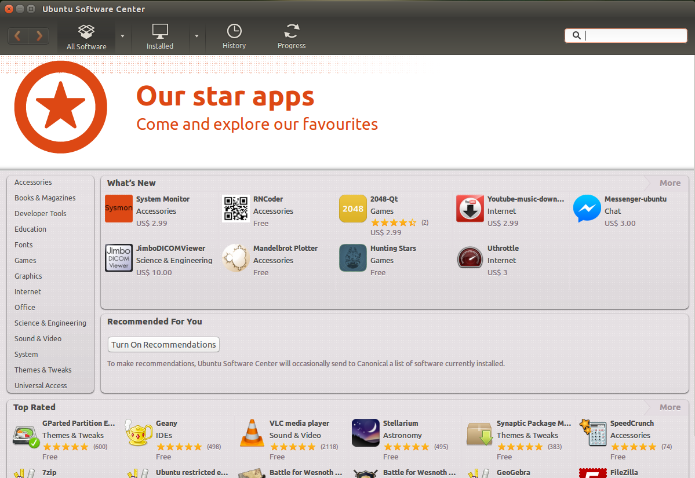695x478 pixels.
Task: Go forward with the right arrow button
Action: pos(39,36)
